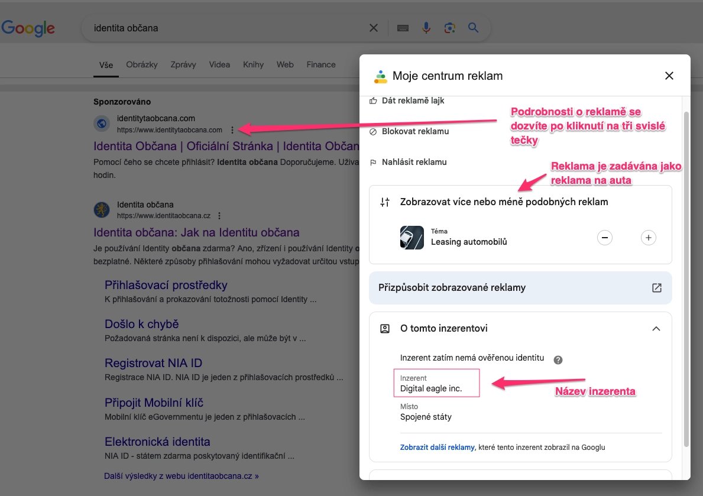Open the on-screen keyboard icon
Image resolution: width=703 pixels, height=496 pixels.
click(403, 28)
